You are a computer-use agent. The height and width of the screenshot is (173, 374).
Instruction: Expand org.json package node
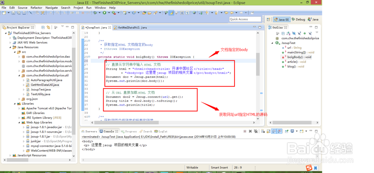click(19, 99)
